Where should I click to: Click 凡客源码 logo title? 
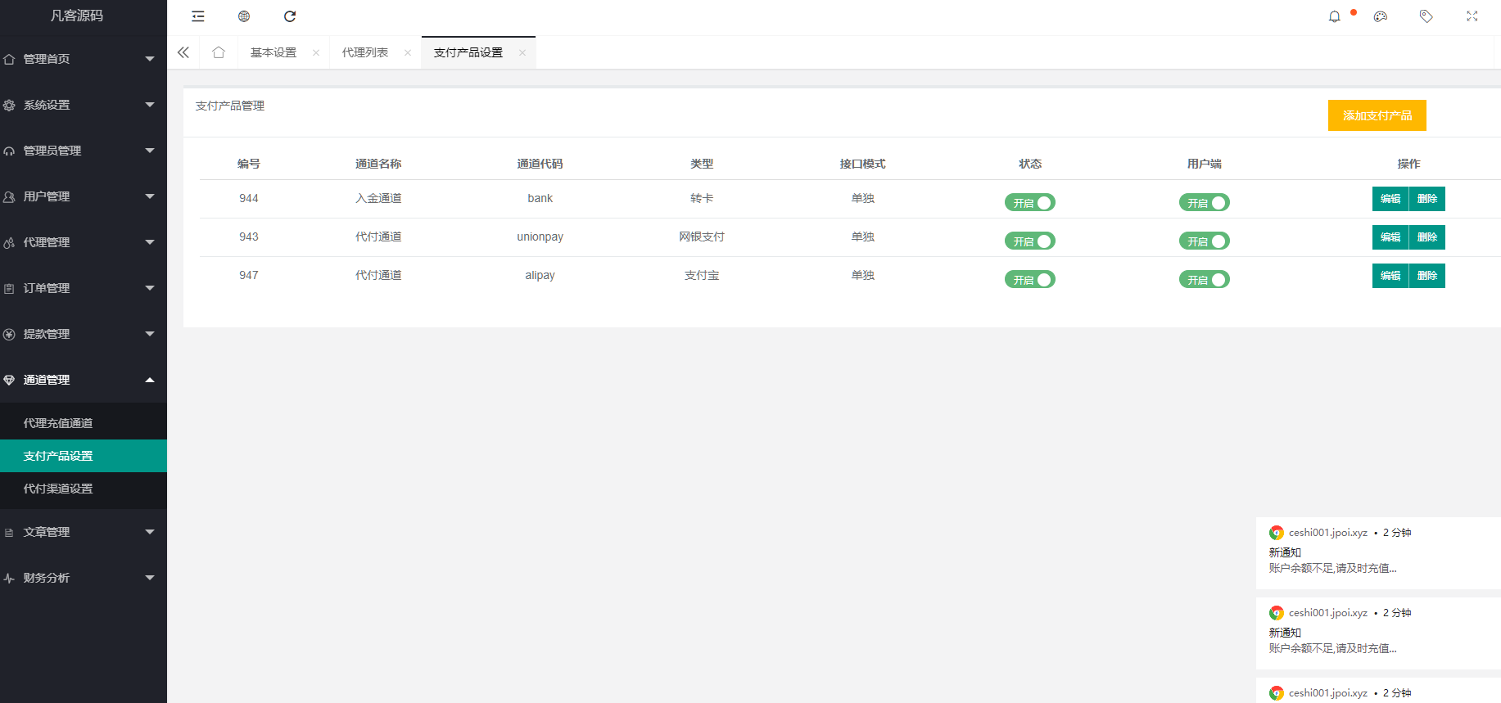click(77, 16)
